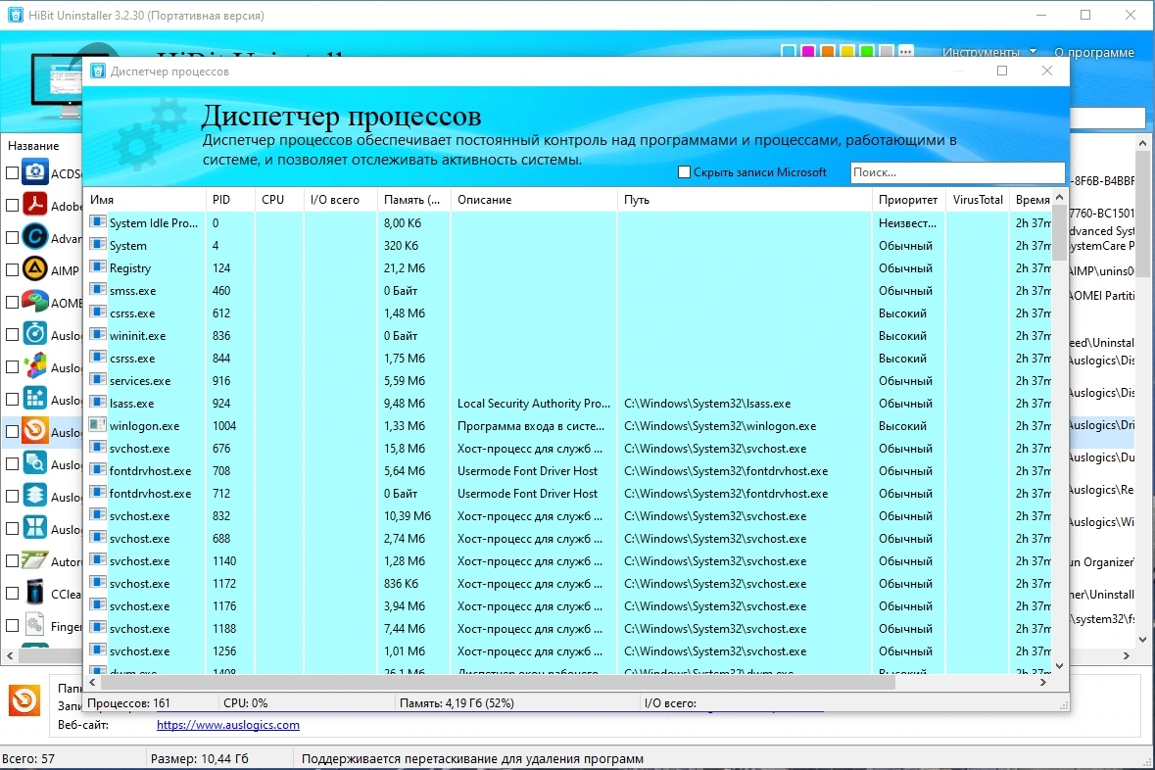Sort processes by the Имя column header
The width and height of the screenshot is (1155, 770).
(x=144, y=200)
